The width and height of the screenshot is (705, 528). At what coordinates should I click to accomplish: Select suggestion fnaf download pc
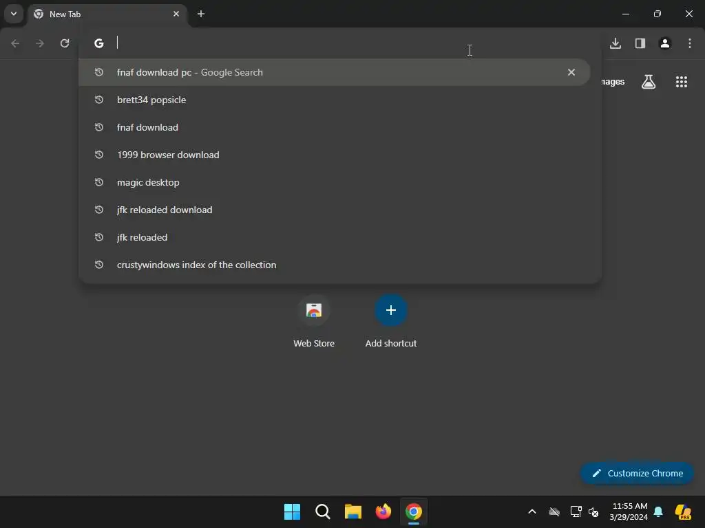pos(334,72)
